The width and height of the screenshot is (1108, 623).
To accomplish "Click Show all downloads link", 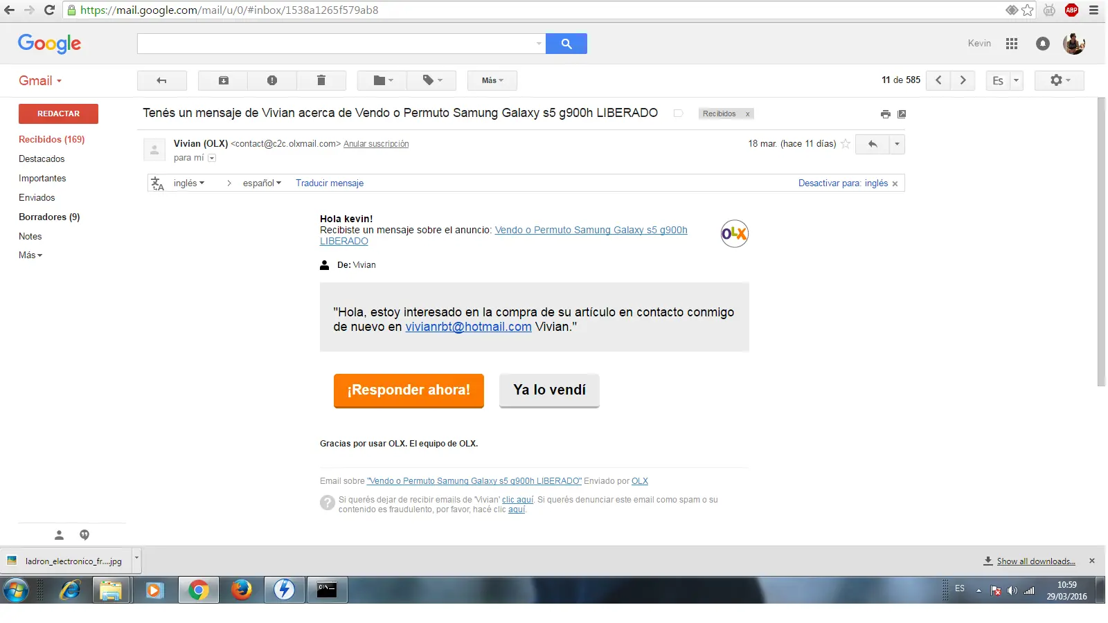I will point(1035,561).
